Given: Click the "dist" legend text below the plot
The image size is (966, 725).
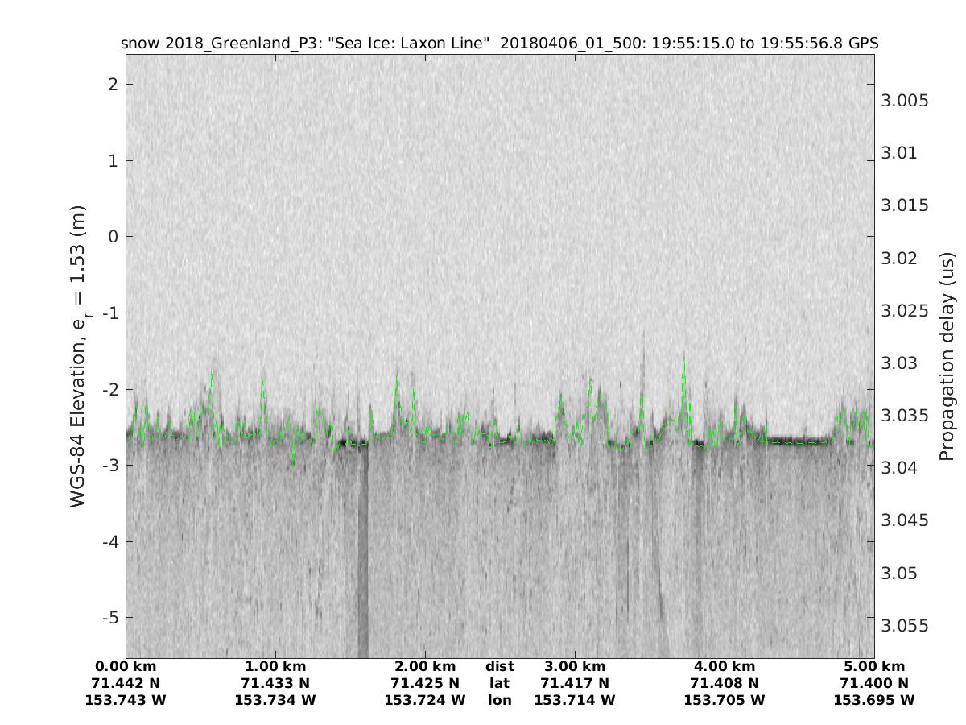Looking at the screenshot, I should (500, 666).
